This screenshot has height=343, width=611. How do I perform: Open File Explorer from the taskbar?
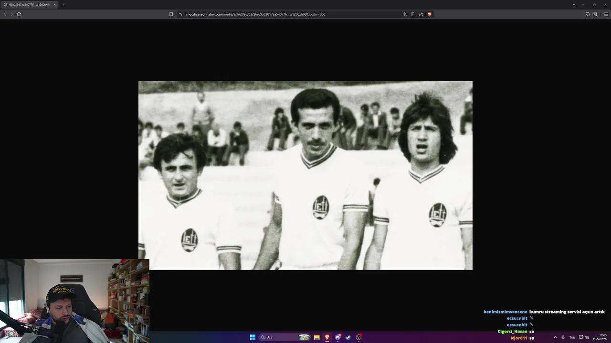coord(316,337)
